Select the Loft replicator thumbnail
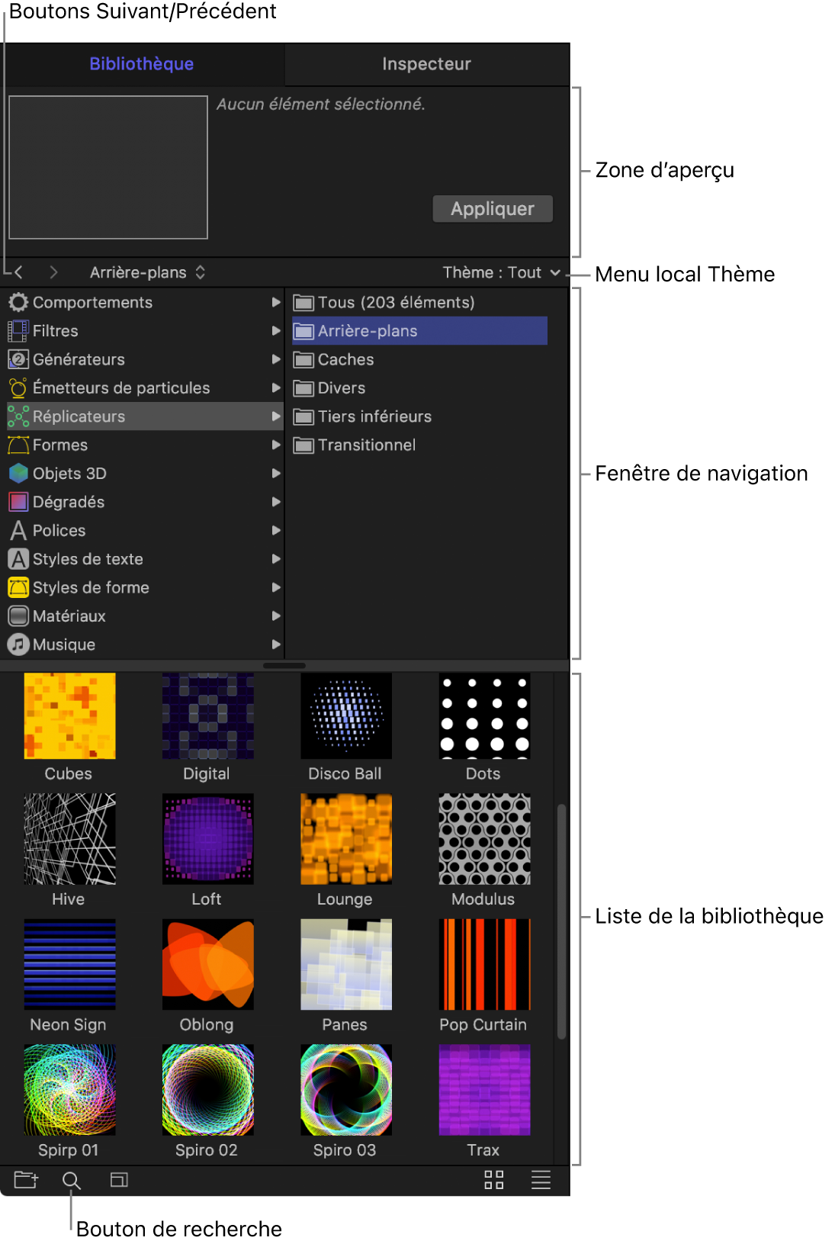This screenshot has width=835, height=1244. coord(207,839)
